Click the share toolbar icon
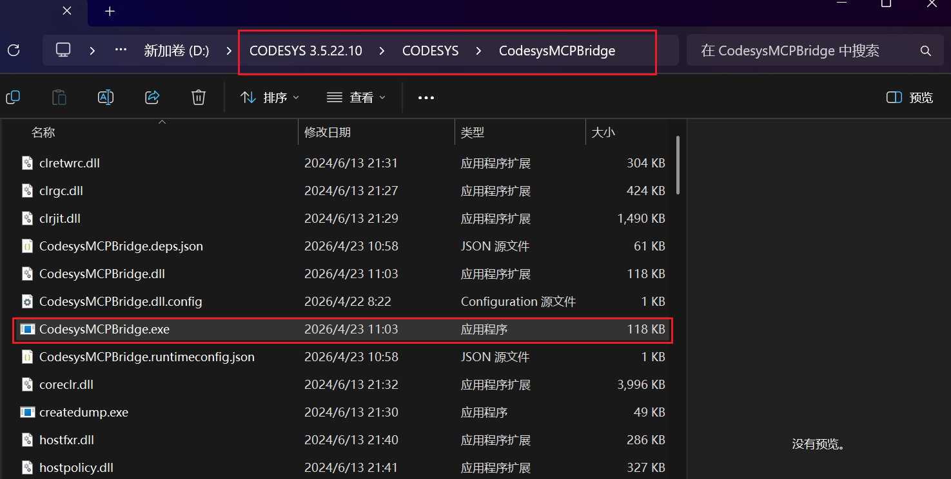 152,97
